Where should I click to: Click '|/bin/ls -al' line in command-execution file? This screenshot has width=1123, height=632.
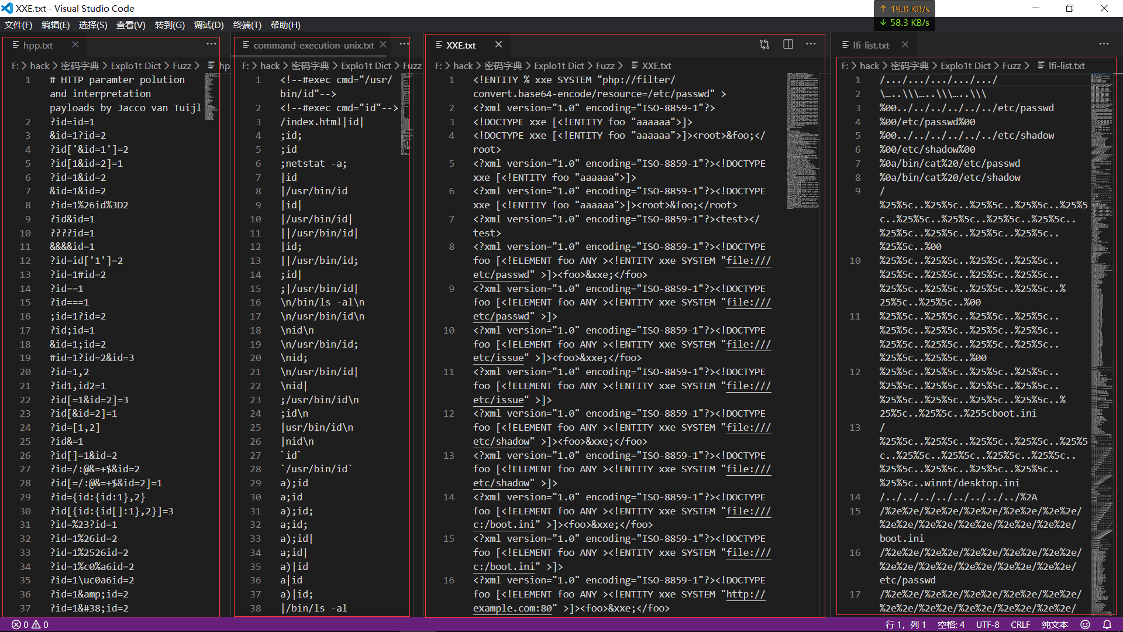point(314,608)
